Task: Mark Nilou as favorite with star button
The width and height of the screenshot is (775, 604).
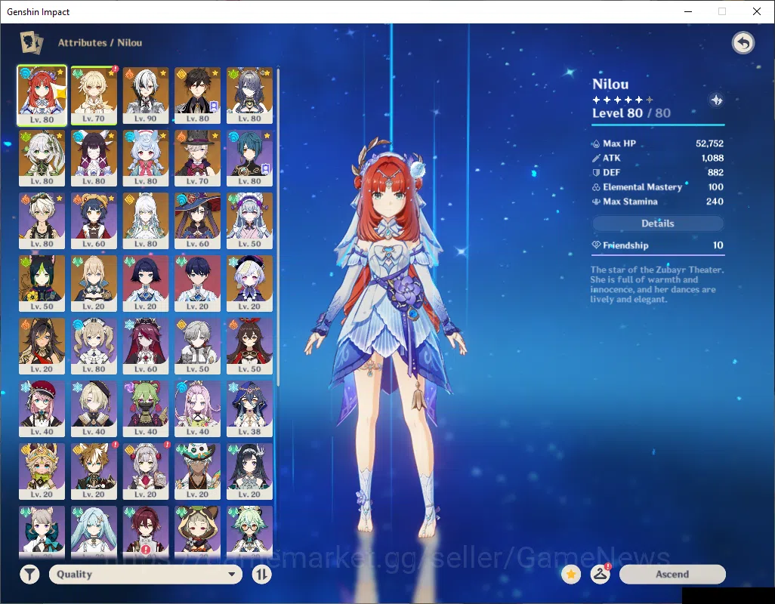Action: pos(571,575)
